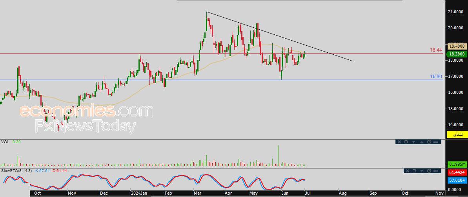Click the blue 16.80 support label
The height and width of the screenshot is (197, 468).
tap(436, 77)
